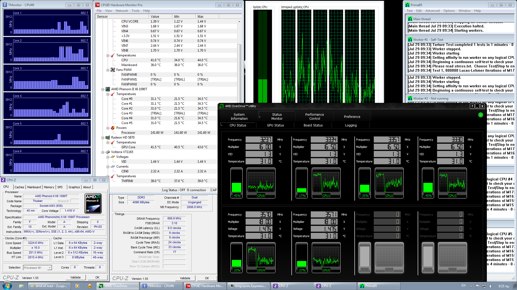Collapse the Powers tree node
Image resolution: width=517 pixels, height=290 pixels.
(x=108, y=128)
